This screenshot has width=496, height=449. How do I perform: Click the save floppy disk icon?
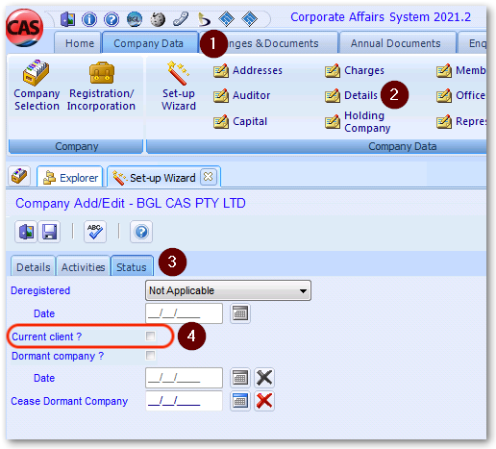[49, 232]
